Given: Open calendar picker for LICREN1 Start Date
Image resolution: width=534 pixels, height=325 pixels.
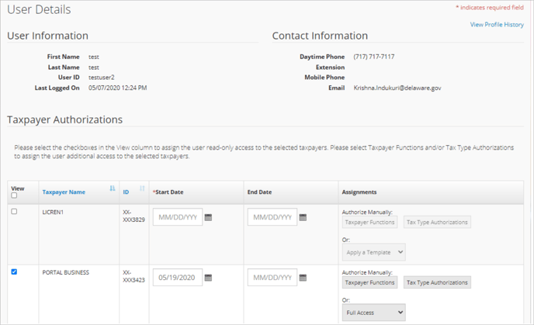Looking at the screenshot, I should point(209,217).
